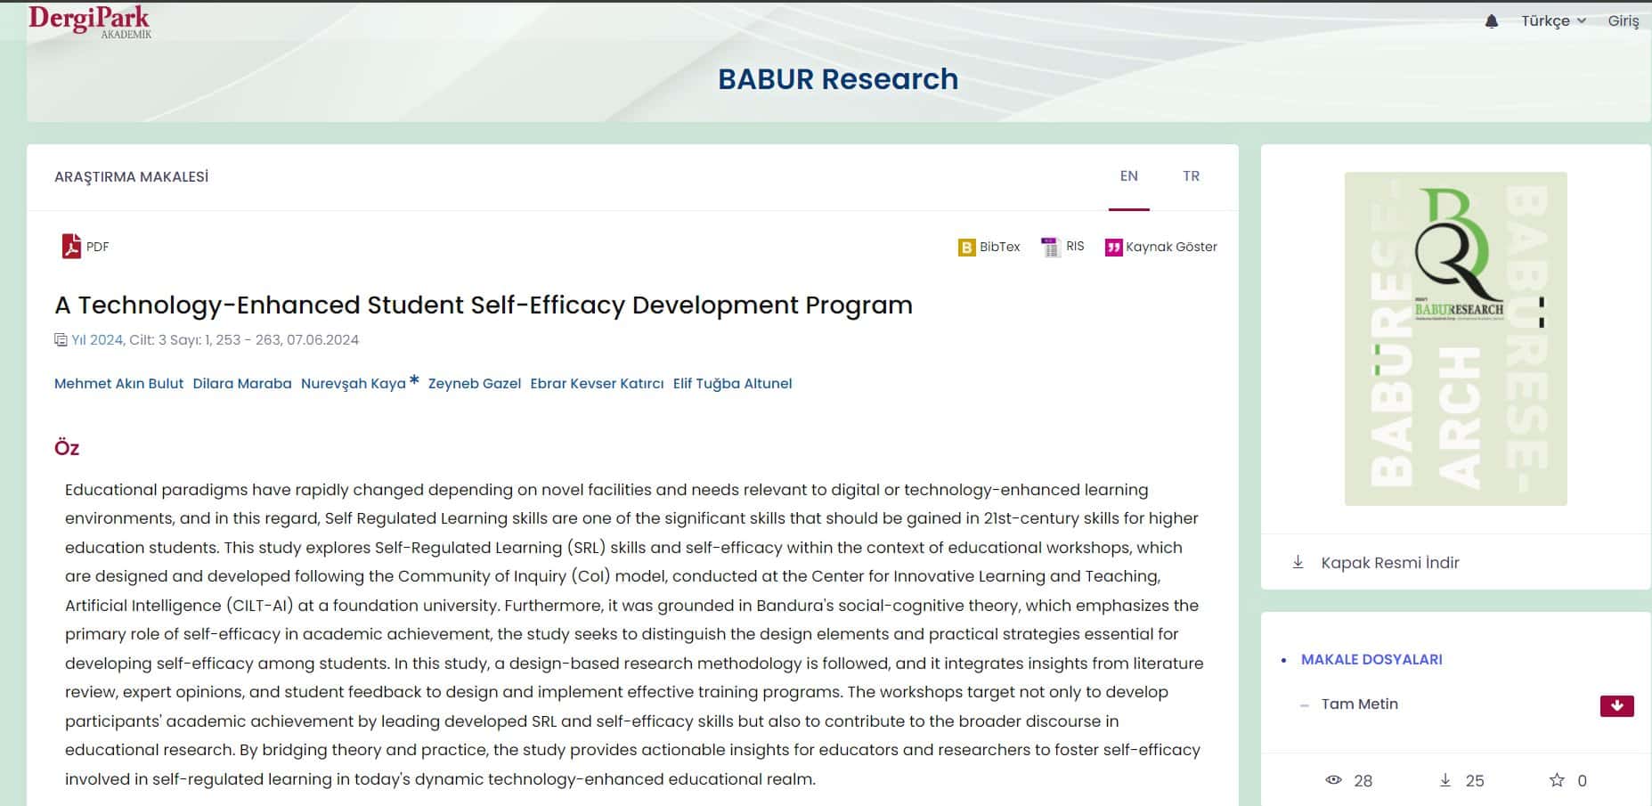Switch to the EN tab

[x=1128, y=176]
